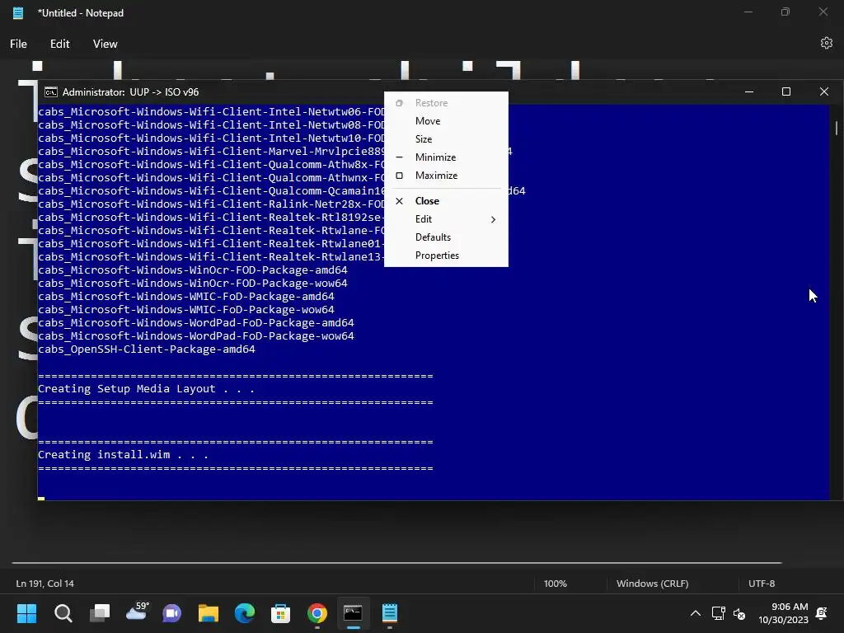844x633 pixels.
Task: Click the Qualcomm-Athw8x package line
Action: pyautogui.click(x=211, y=165)
